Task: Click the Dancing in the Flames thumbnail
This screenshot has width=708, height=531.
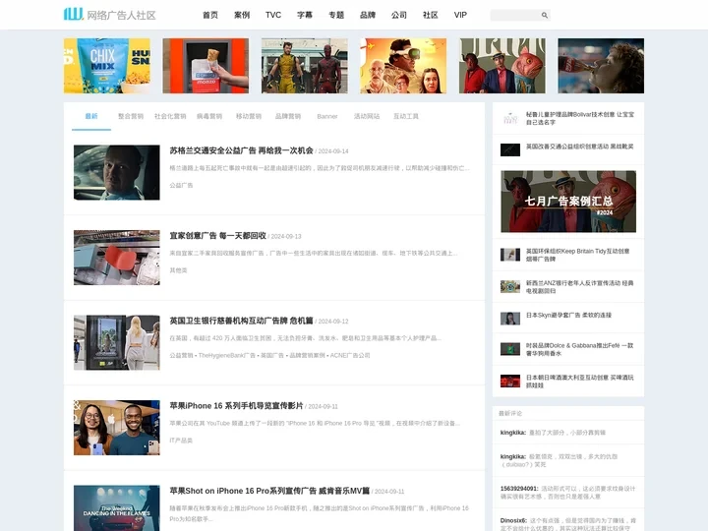Action: tap(116, 508)
